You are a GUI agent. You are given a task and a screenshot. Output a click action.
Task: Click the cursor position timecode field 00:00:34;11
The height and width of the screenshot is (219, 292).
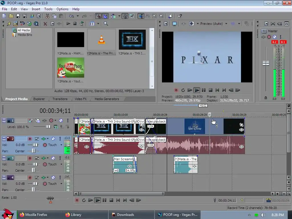[227, 200]
